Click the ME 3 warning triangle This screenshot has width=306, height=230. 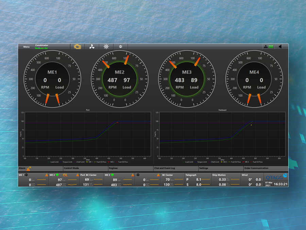click(x=133, y=175)
